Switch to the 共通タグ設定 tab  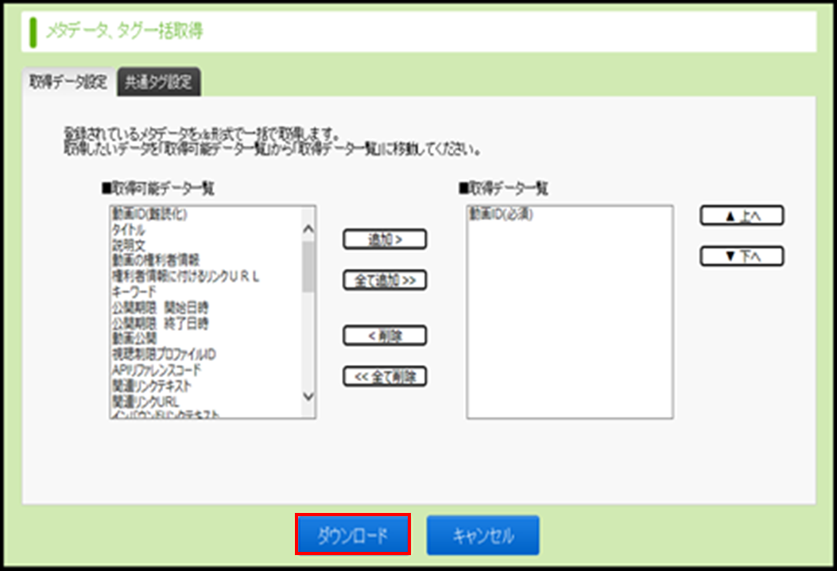point(158,82)
